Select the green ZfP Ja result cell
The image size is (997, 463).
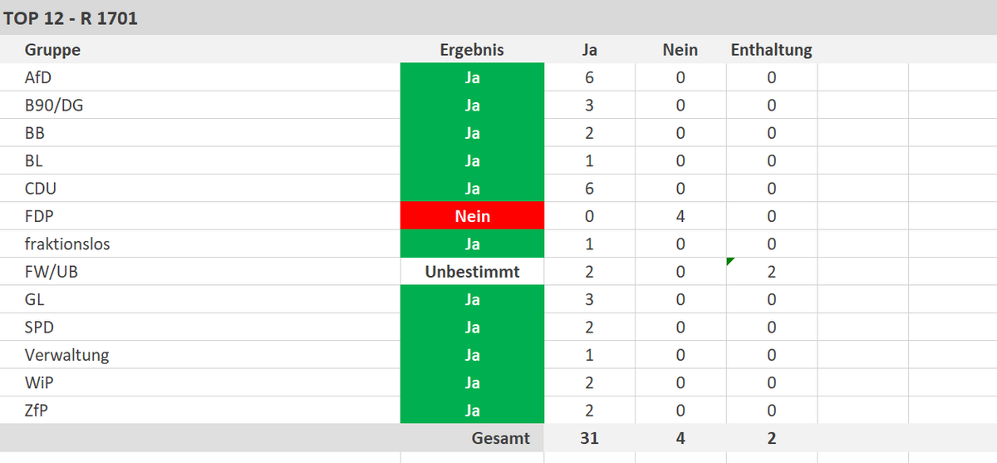[x=472, y=411]
